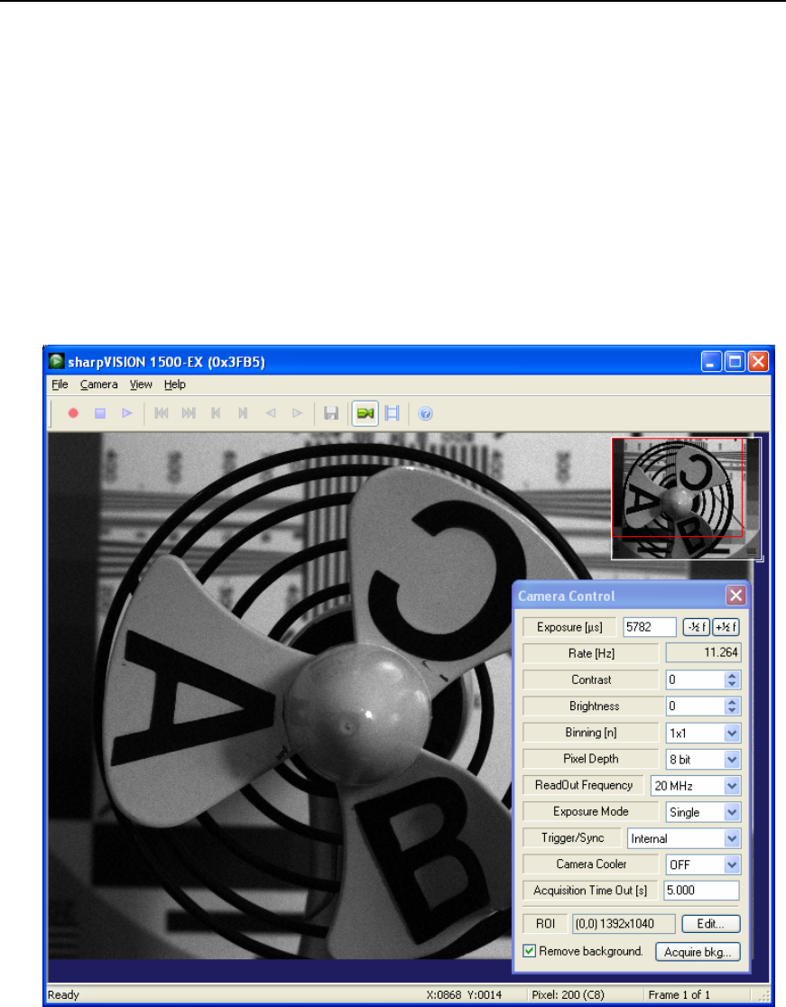
Task: Toggle the green camera live view icon
Action: [365, 413]
